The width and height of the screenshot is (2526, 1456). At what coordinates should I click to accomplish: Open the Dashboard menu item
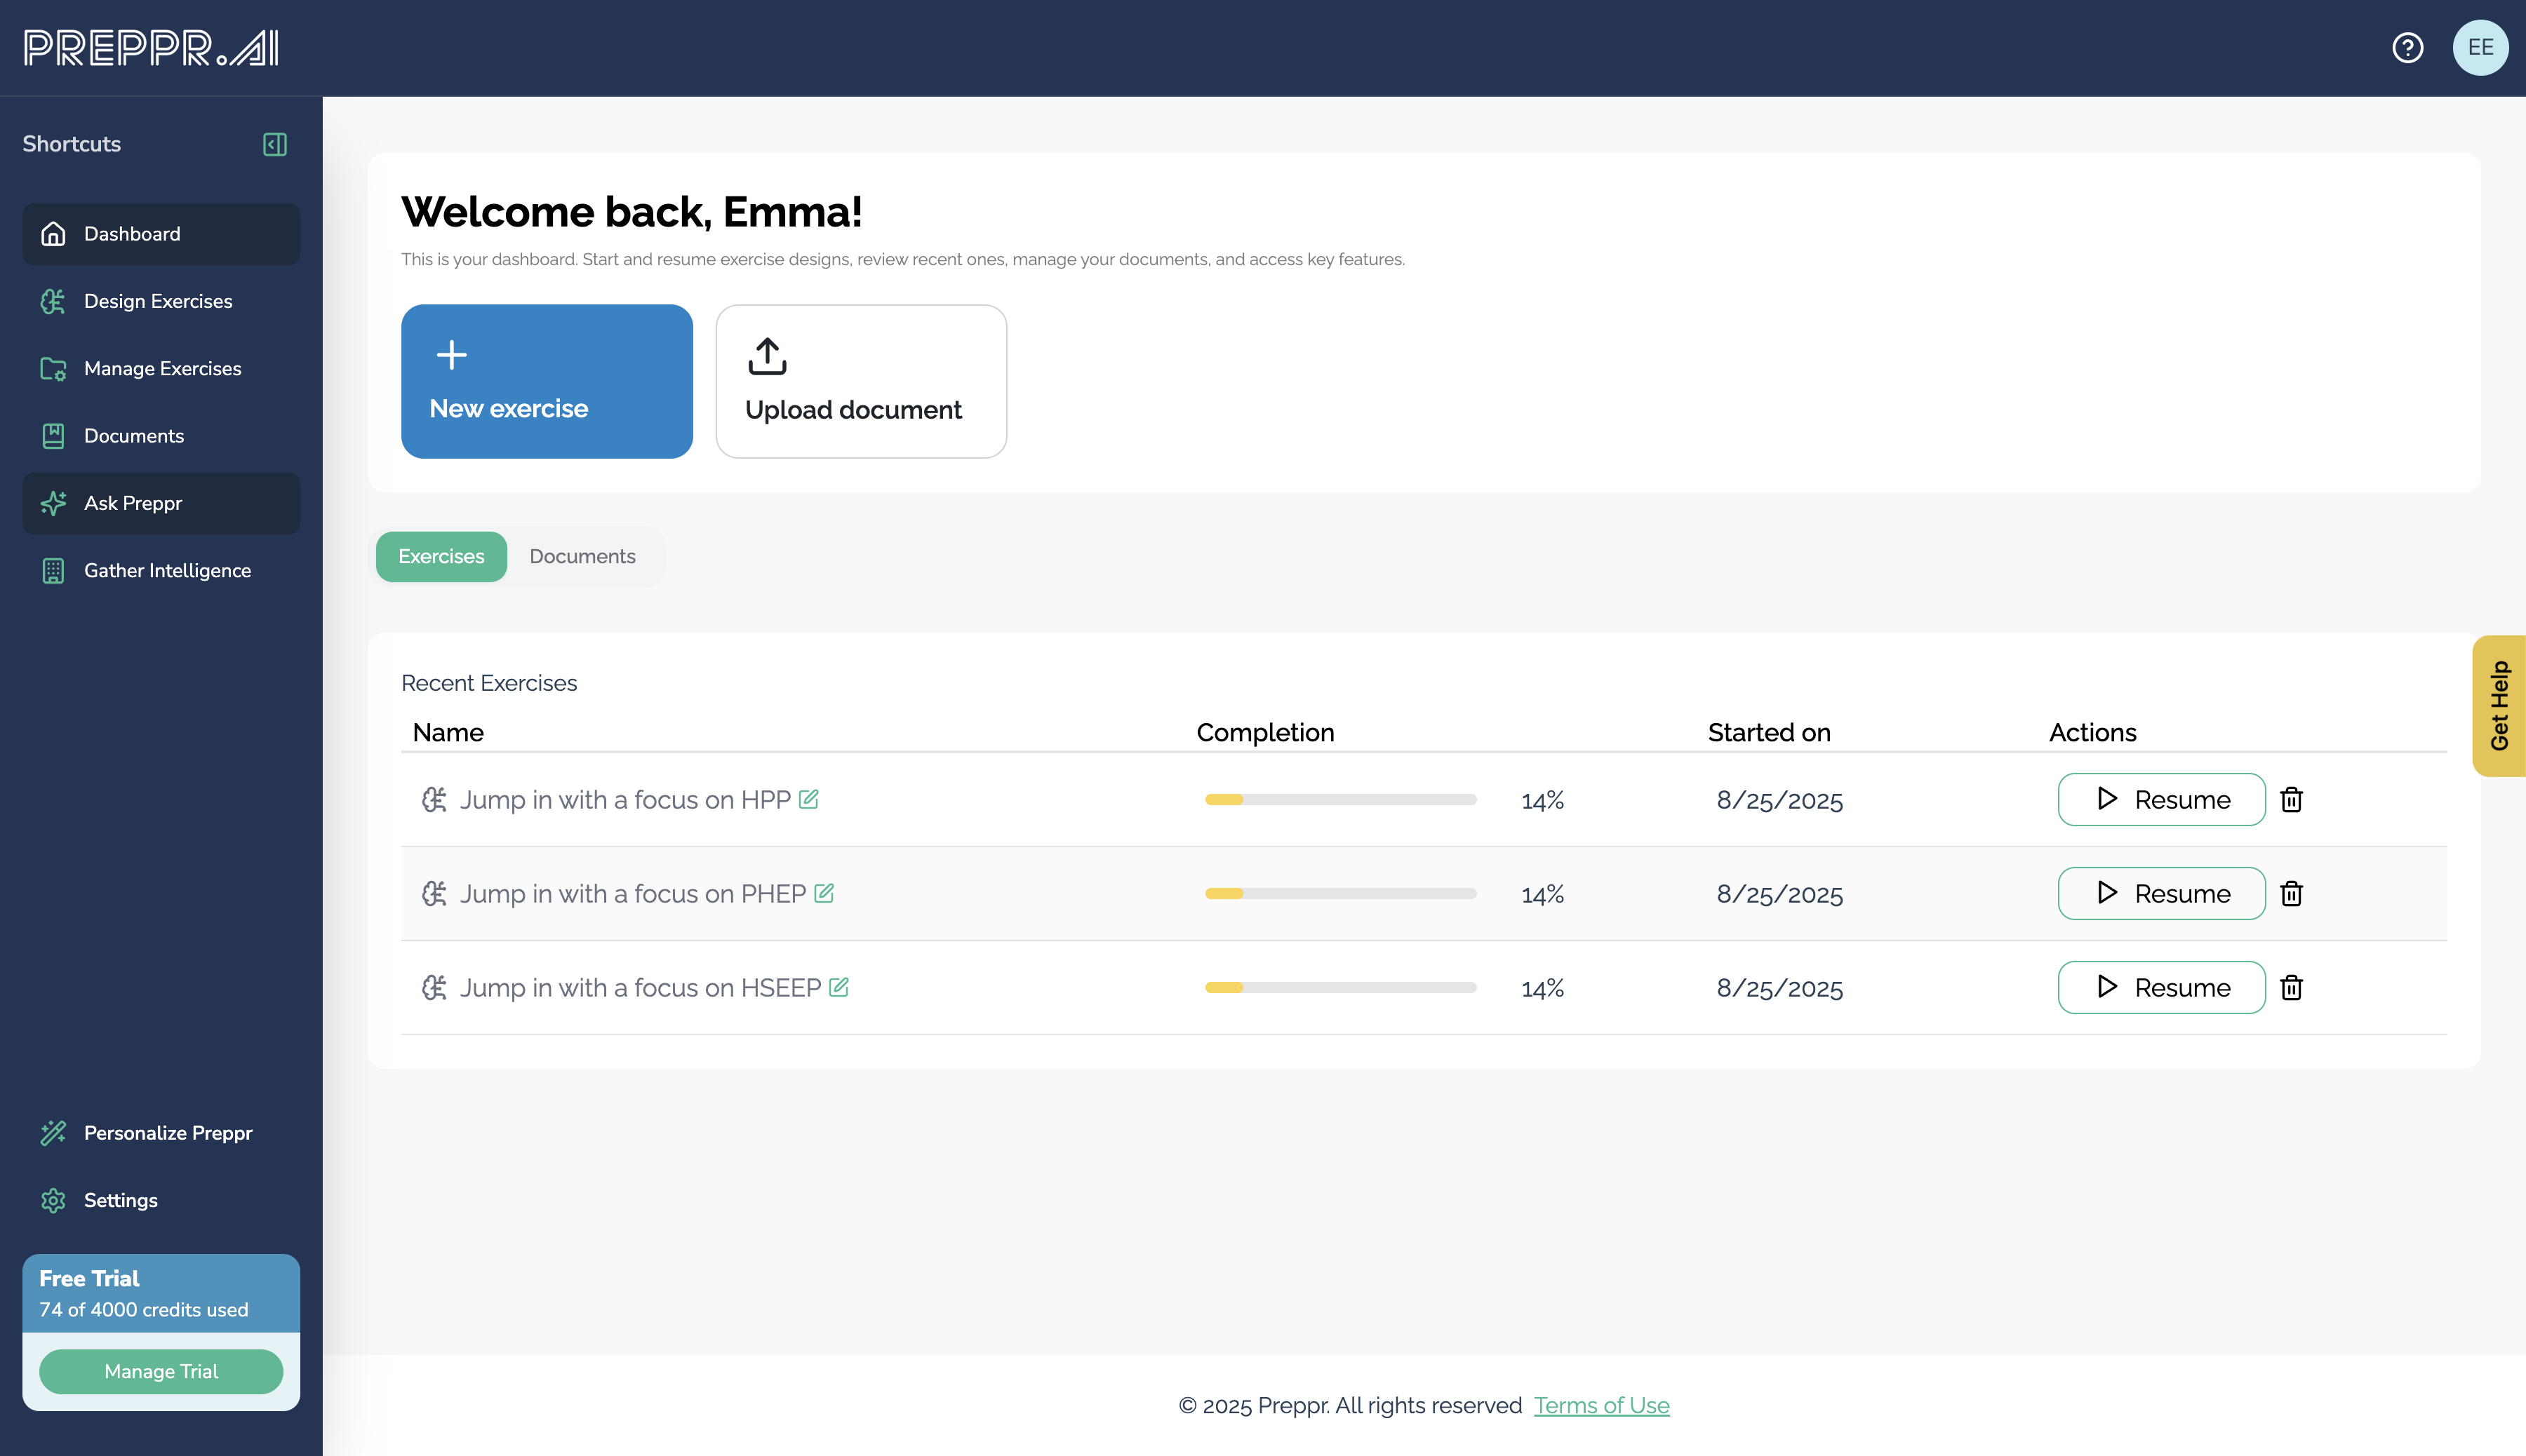161,234
